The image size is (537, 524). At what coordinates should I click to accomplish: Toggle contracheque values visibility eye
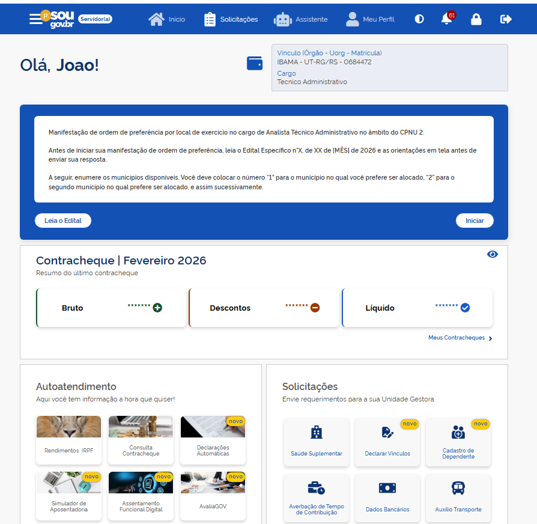[492, 254]
